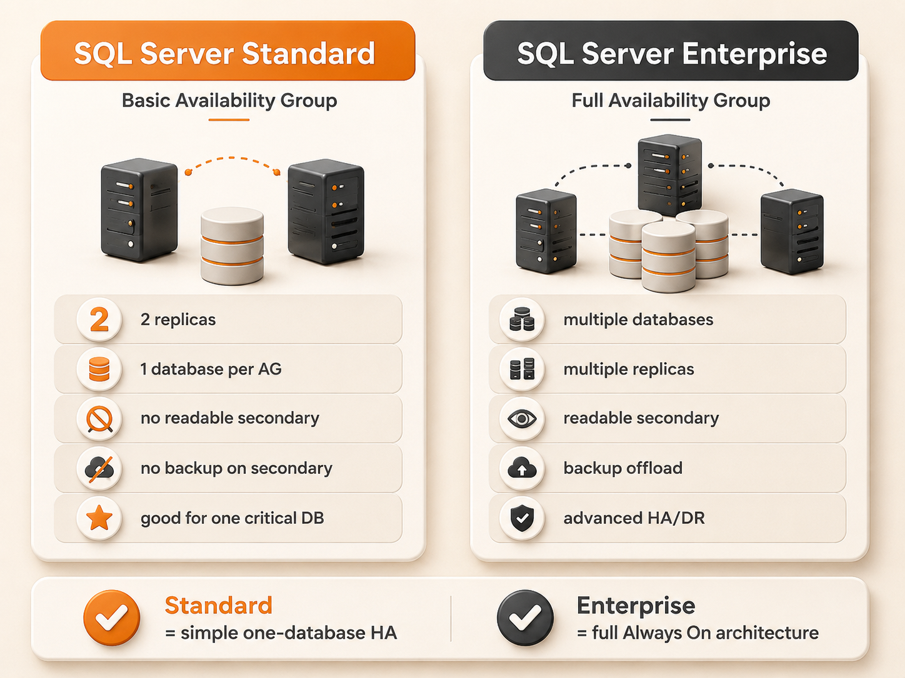905x678 pixels.
Task: Click the left server in Enterprise illustration
Action: (x=546, y=231)
